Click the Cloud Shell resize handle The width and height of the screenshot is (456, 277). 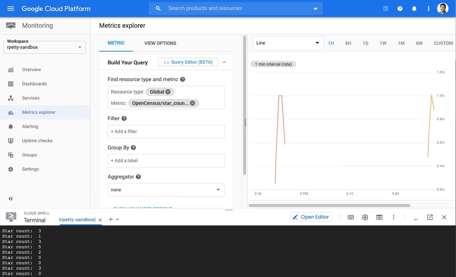[229, 210]
